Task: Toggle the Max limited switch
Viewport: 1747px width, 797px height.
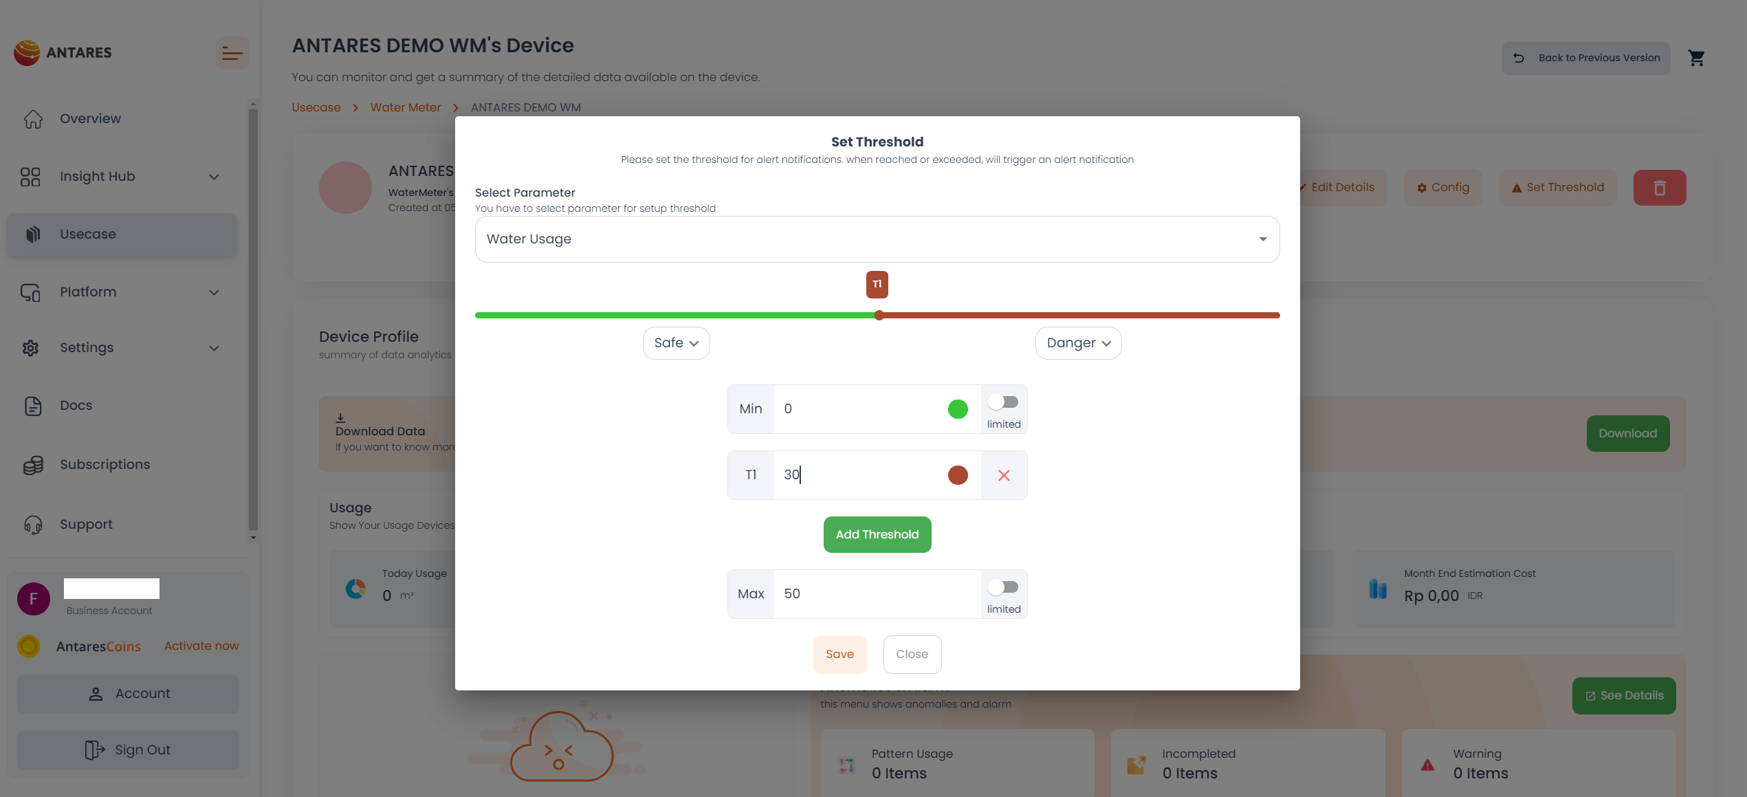Action: [1003, 587]
